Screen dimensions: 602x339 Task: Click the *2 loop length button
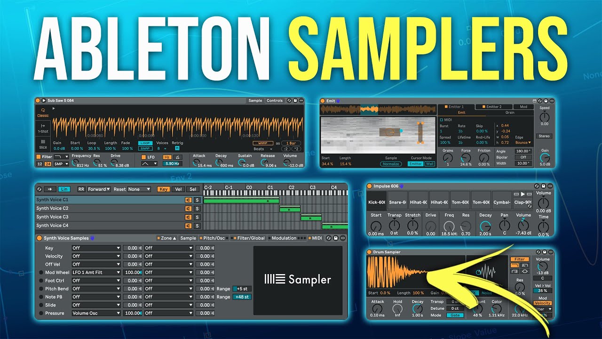point(297,149)
